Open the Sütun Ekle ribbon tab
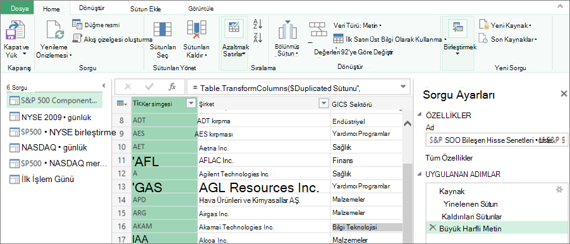 [145, 9]
